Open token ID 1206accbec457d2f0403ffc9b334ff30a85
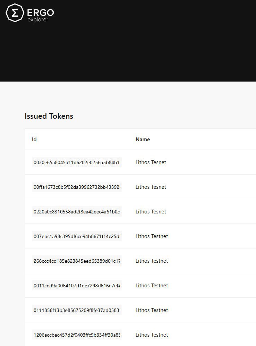 tap(77, 335)
